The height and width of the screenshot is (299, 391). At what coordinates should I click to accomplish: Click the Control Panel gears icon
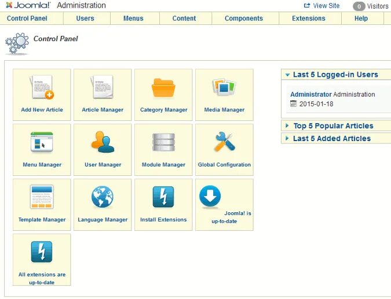coord(17,43)
